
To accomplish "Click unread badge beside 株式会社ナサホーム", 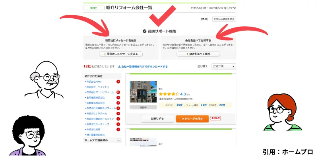I will (118, 114).
